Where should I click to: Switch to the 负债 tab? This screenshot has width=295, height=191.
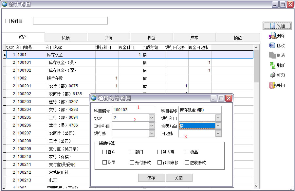pos(65,38)
